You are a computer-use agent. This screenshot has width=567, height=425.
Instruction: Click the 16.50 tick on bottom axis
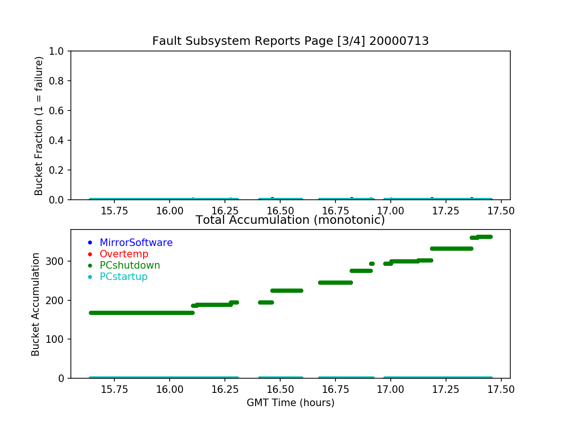[x=280, y=390]
